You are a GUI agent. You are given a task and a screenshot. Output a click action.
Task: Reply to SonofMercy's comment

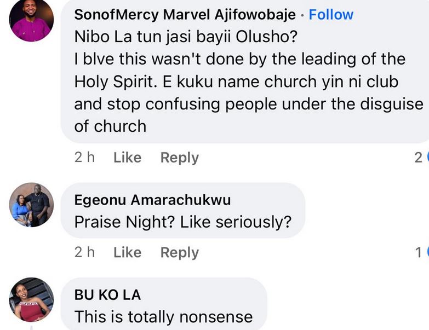pyautogui.click(x=179, y=158)
